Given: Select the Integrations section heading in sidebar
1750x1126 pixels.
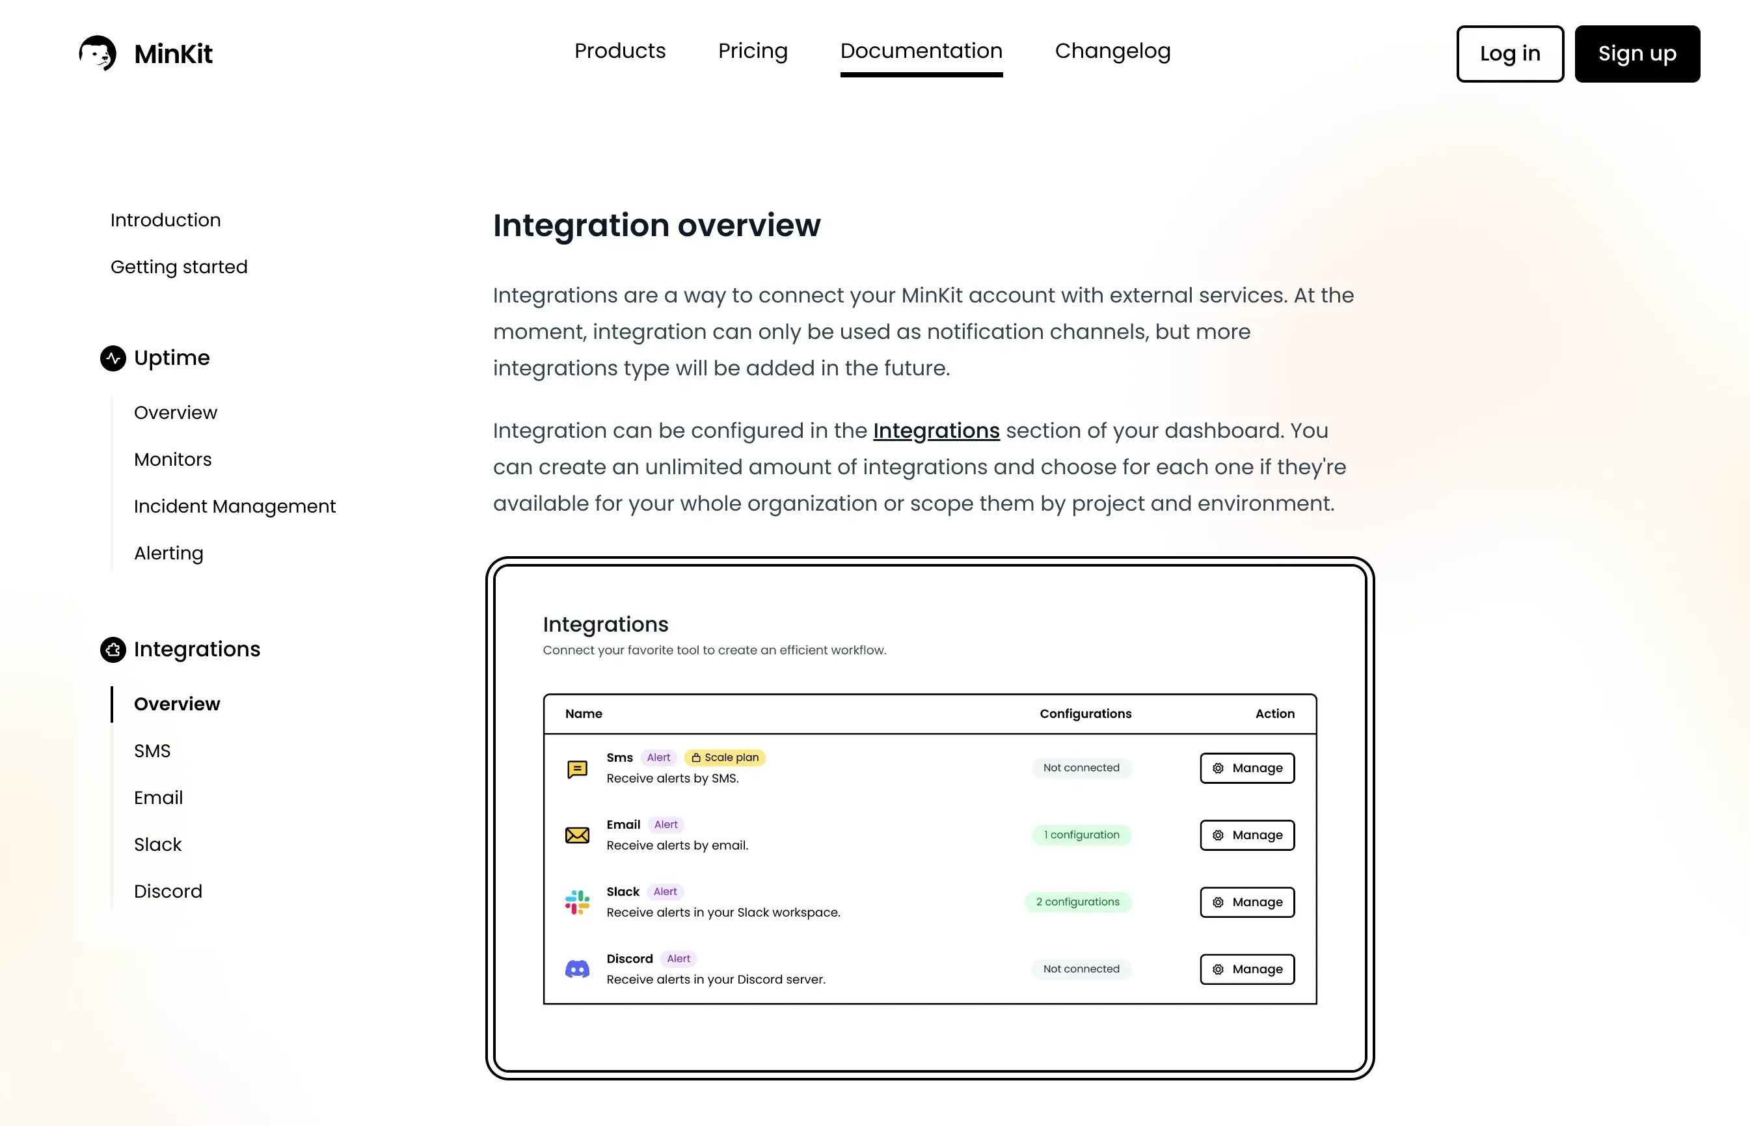Looking at the screenshot, I should pyautogui.click(x=196, y=649).
